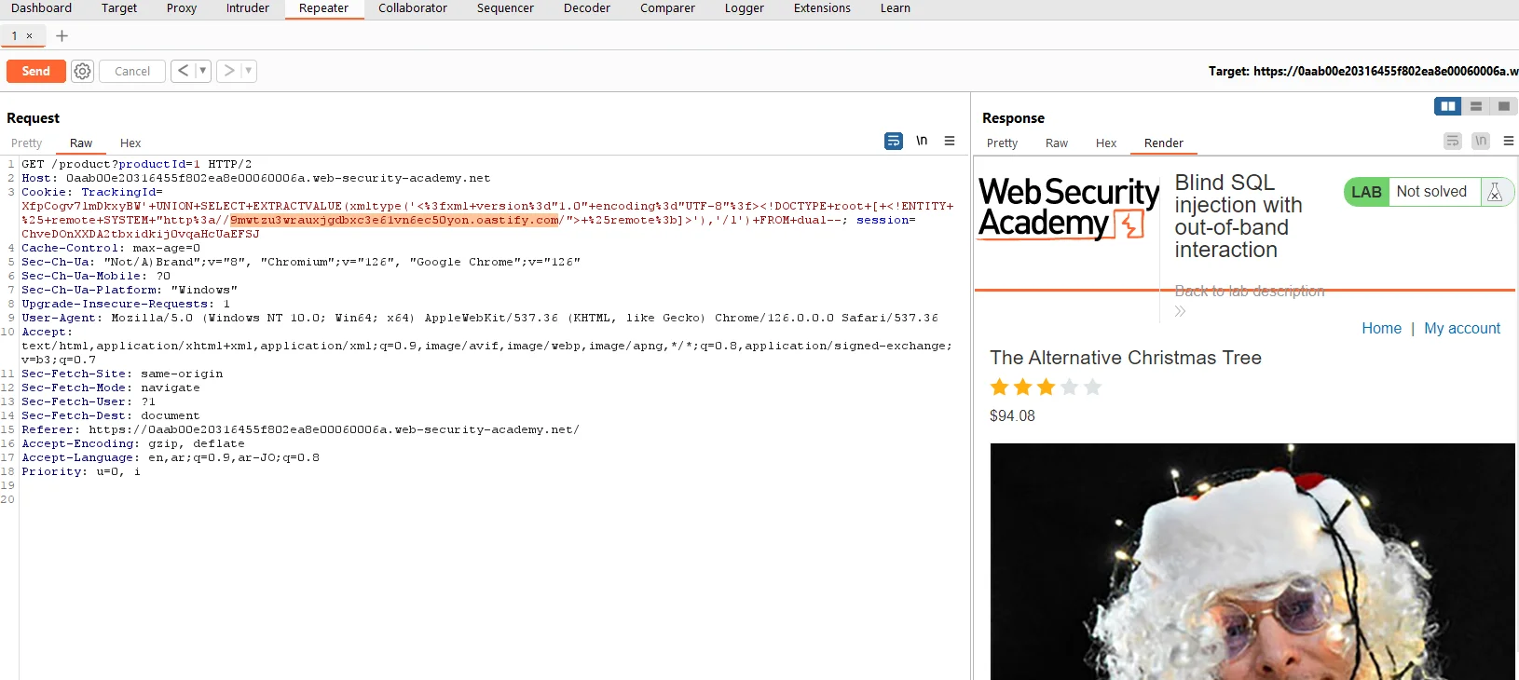Click the Accept-Language header line

[x=171, y=457]
